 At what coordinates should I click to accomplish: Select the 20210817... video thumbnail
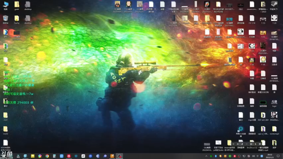(x=229, y=7)
